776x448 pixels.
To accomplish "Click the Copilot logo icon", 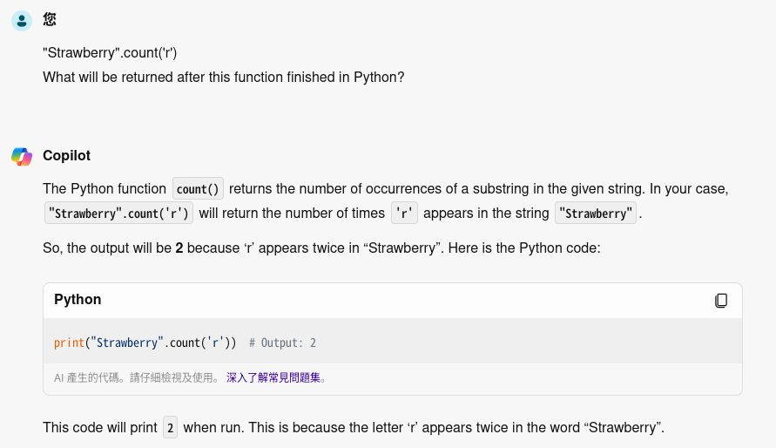I will click(22, 156).
